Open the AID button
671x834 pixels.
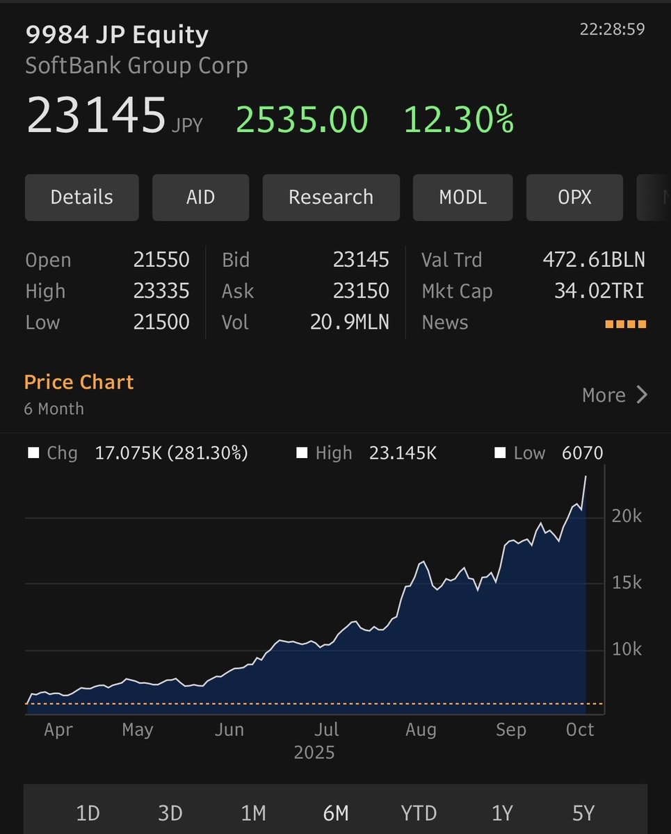[200, 197]
